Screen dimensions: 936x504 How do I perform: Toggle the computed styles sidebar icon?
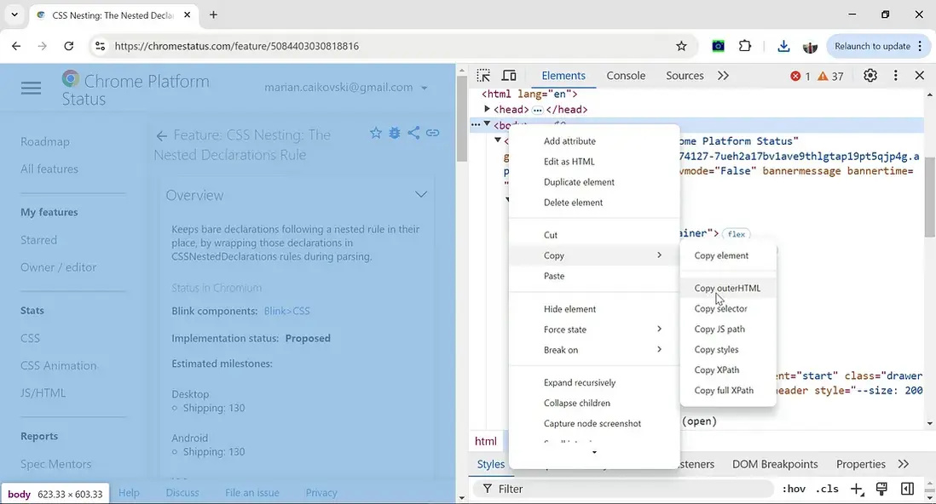[x=907, y=489]
